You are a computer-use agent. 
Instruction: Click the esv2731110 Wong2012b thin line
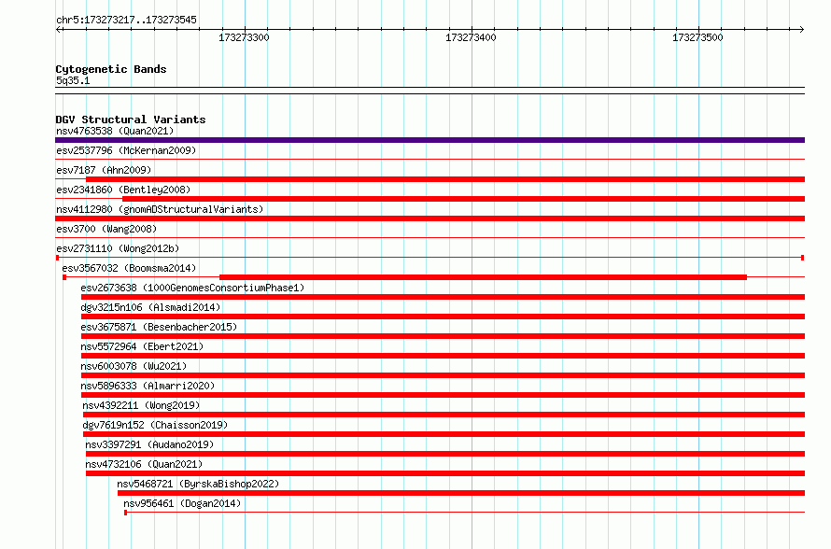430,258
